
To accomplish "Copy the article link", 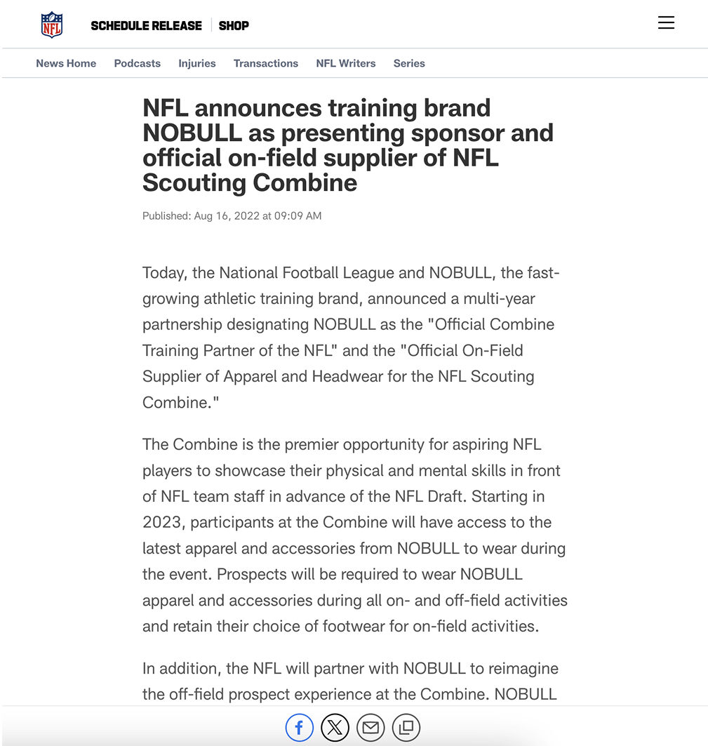I will (x=406, y=728).
